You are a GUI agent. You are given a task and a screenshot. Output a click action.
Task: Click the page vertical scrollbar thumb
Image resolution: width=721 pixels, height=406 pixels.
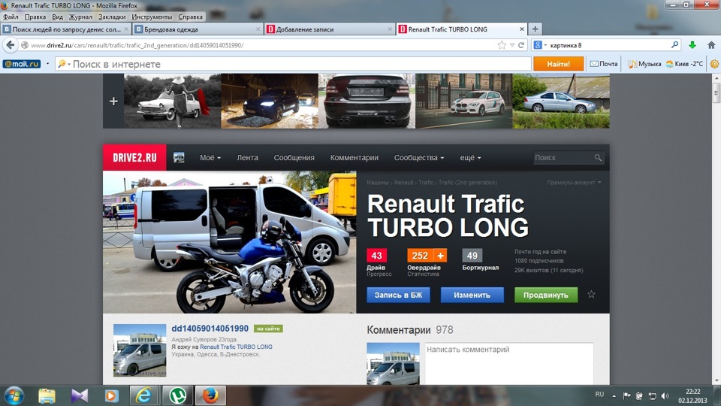[x=716, y=95]
